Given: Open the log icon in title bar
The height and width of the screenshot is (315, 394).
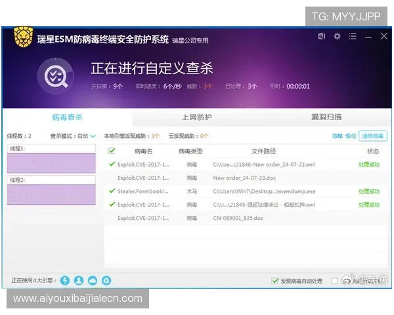Looking at the screenshot, I should [321, 37].
